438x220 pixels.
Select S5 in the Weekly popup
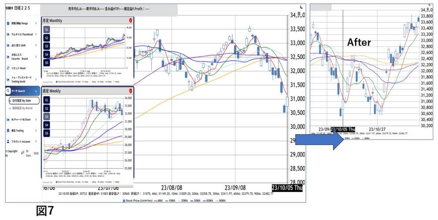pos(47,133)
